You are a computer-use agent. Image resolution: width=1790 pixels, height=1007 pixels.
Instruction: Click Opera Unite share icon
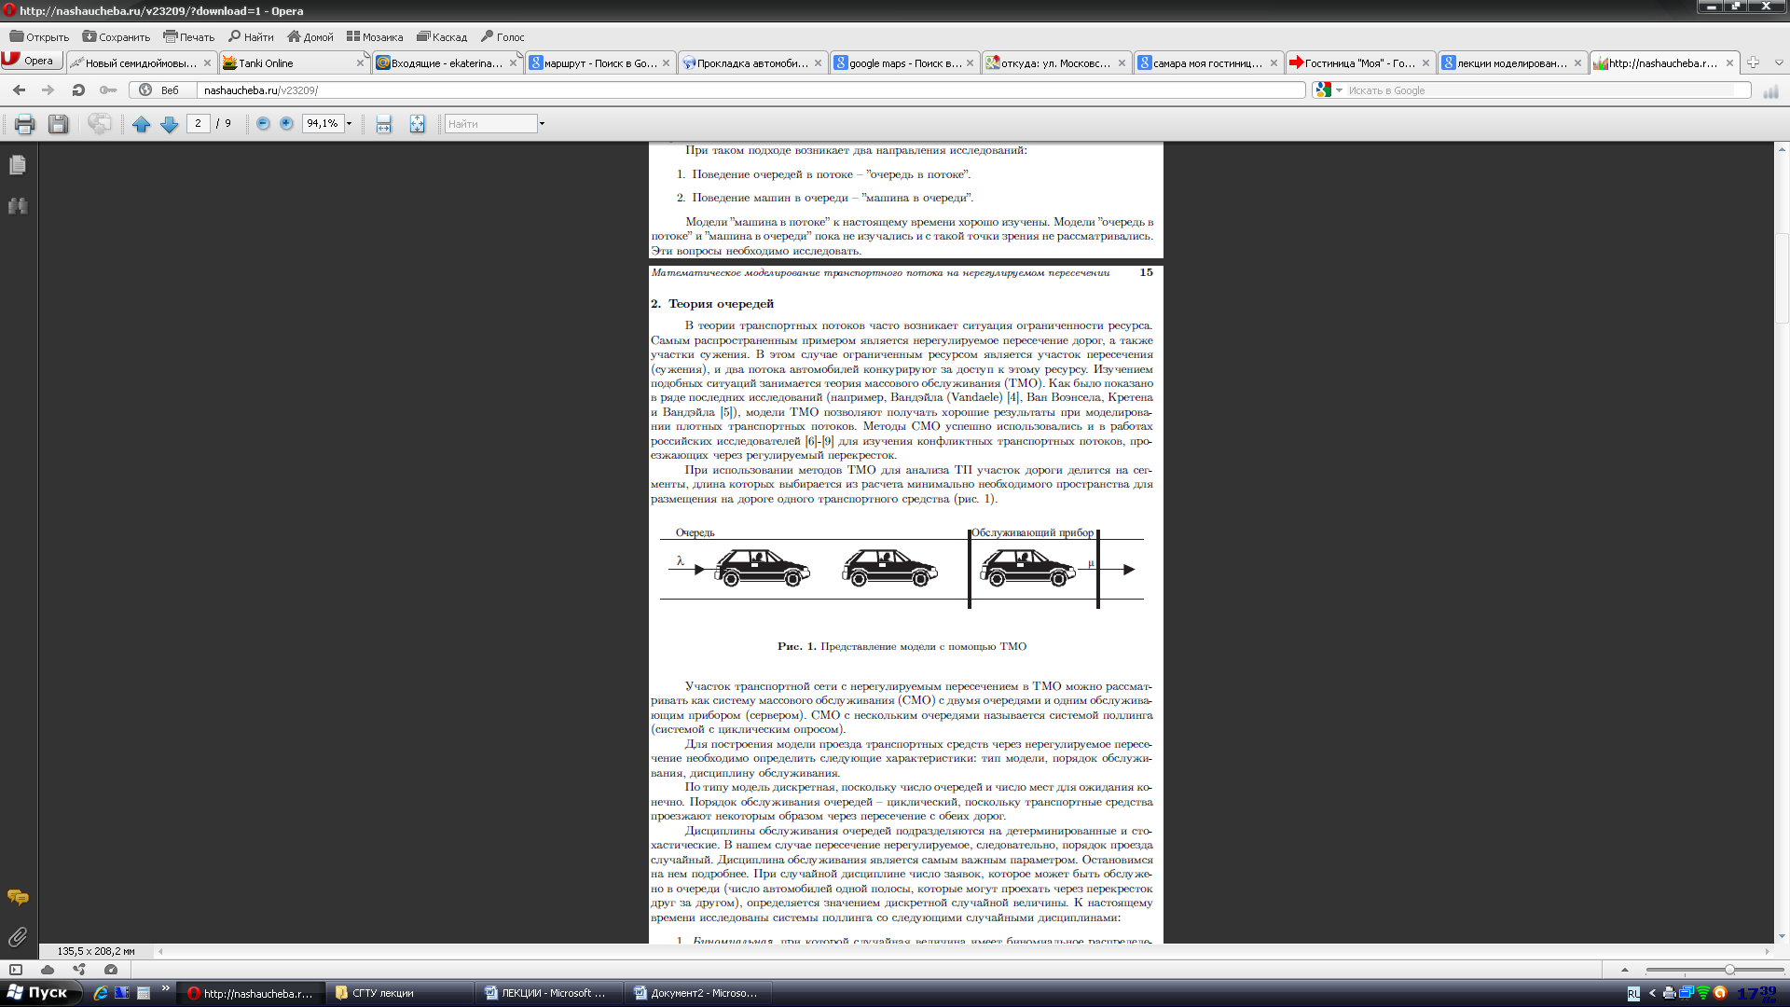[x=79, y=970]
